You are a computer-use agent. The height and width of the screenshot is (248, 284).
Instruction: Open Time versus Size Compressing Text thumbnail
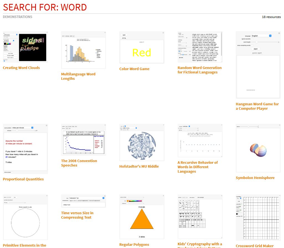(x=84, y=201)
